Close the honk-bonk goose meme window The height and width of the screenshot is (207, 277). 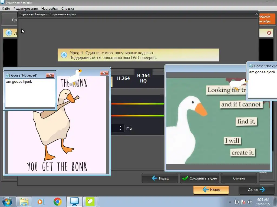pyautogui.click(x=104, y=73)
